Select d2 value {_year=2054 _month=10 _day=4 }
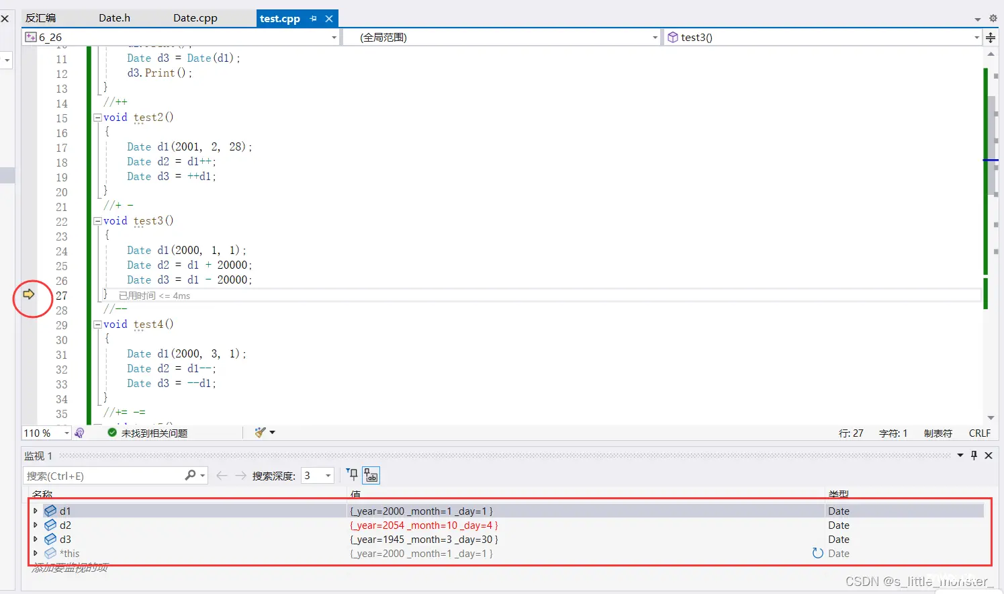The width and height of the screenshot is (1004, 594). [424, 525]
